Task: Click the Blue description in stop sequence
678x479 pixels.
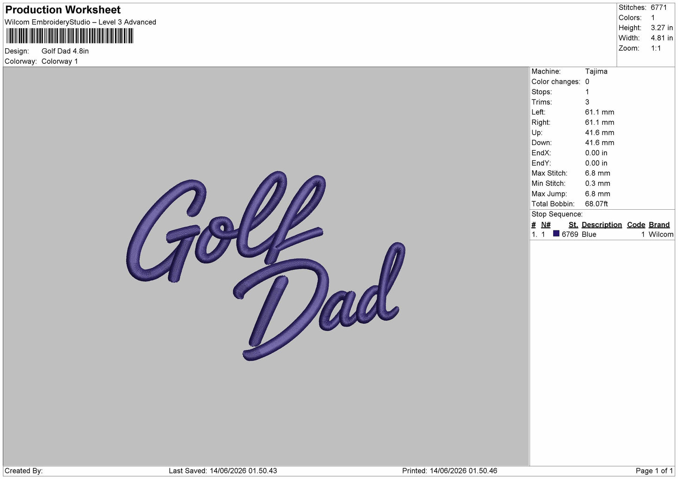Action: (x=589, y=235)
